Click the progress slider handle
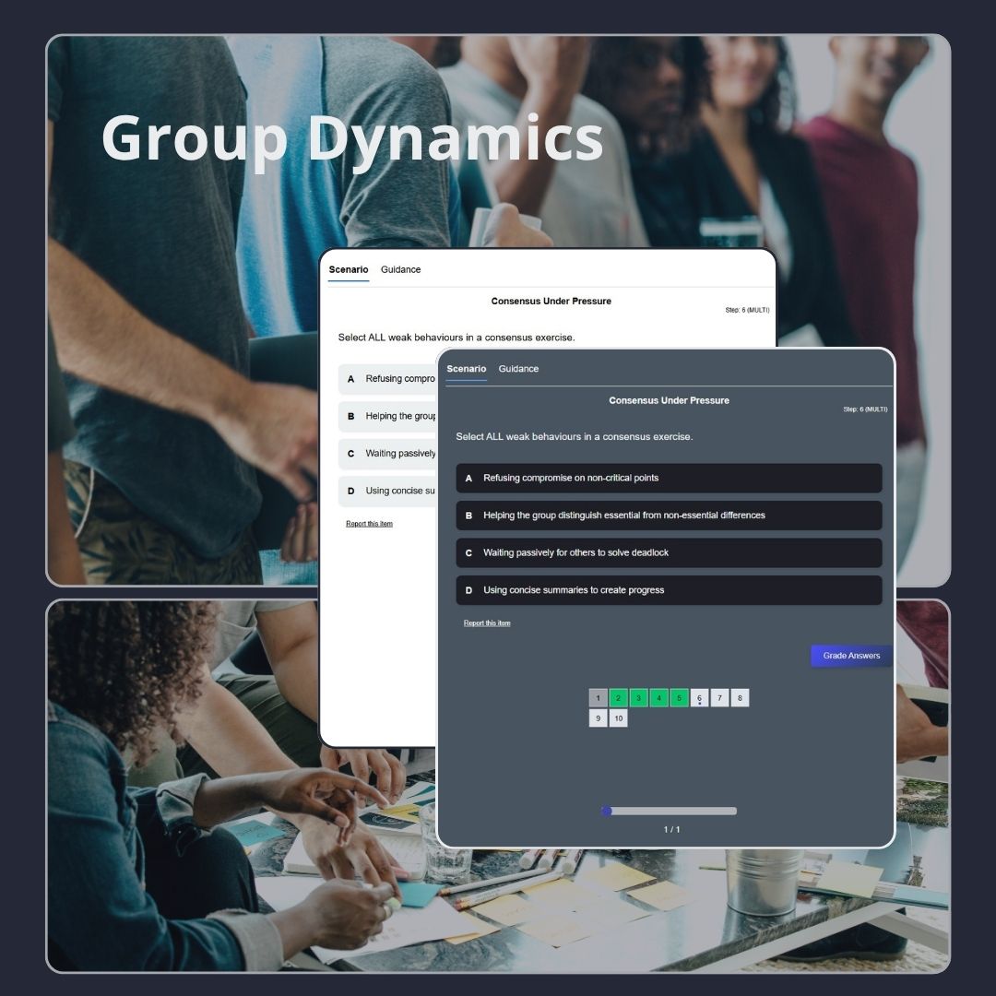996x996 pixels. [x=607, y=812]
